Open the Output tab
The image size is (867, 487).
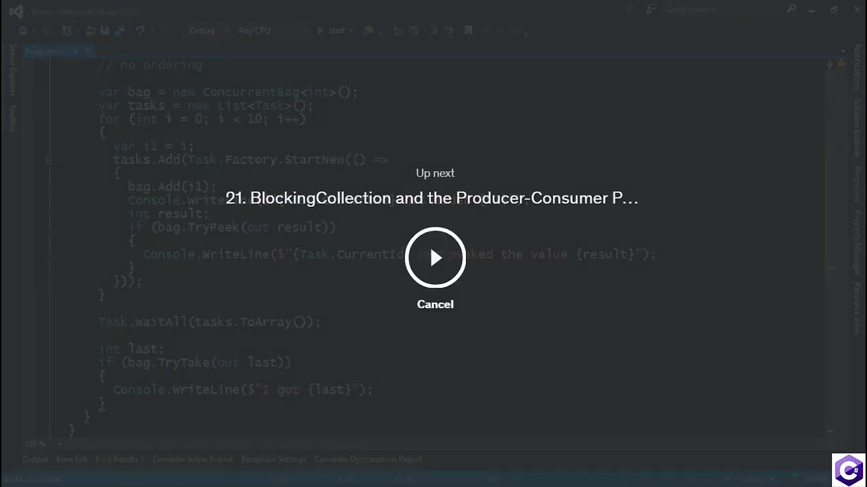(x=35, y=459)
